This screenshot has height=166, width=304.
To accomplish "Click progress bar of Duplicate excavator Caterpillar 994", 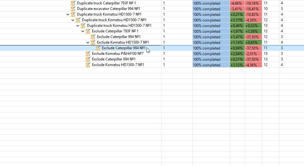I will click(x=211, y=9).
